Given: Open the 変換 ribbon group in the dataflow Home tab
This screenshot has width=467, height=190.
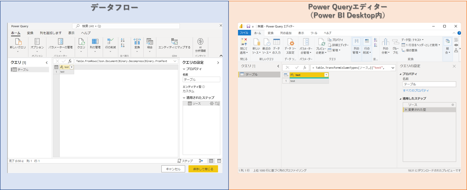Looking at the screenshot, I should (137, 45).
